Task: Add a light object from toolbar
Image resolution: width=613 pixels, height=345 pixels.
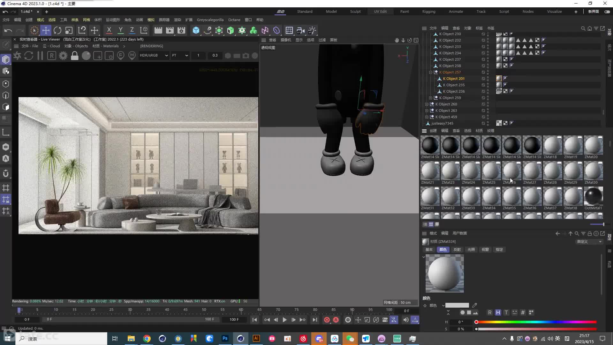Action: (312, 30)
